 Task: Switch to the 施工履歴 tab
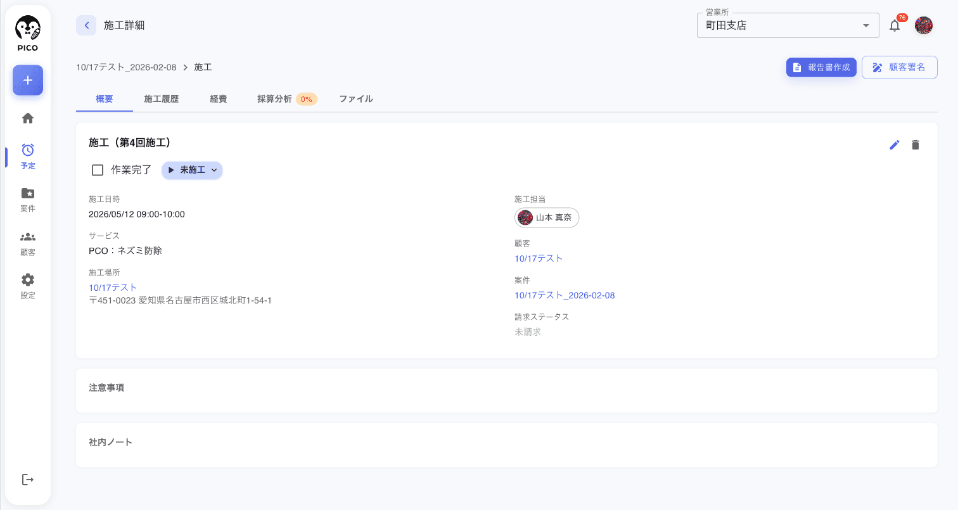click(x=162, y=99)
